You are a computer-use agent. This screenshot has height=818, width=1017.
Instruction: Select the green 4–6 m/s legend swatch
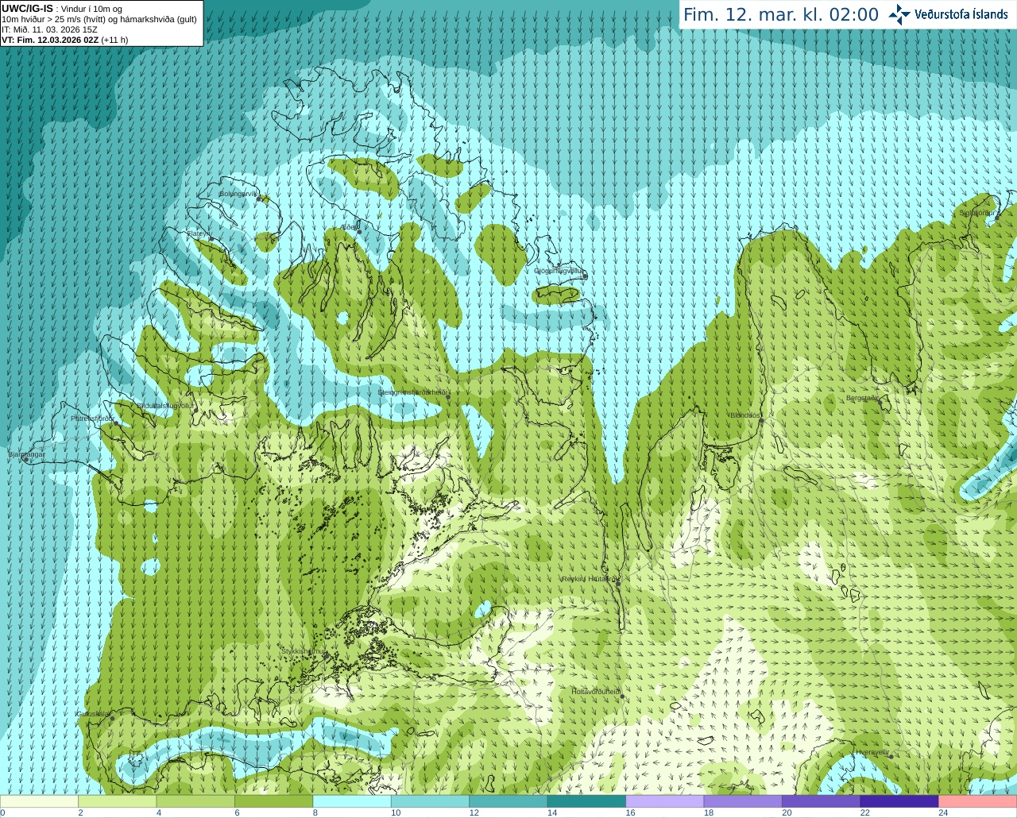(195, 801)
